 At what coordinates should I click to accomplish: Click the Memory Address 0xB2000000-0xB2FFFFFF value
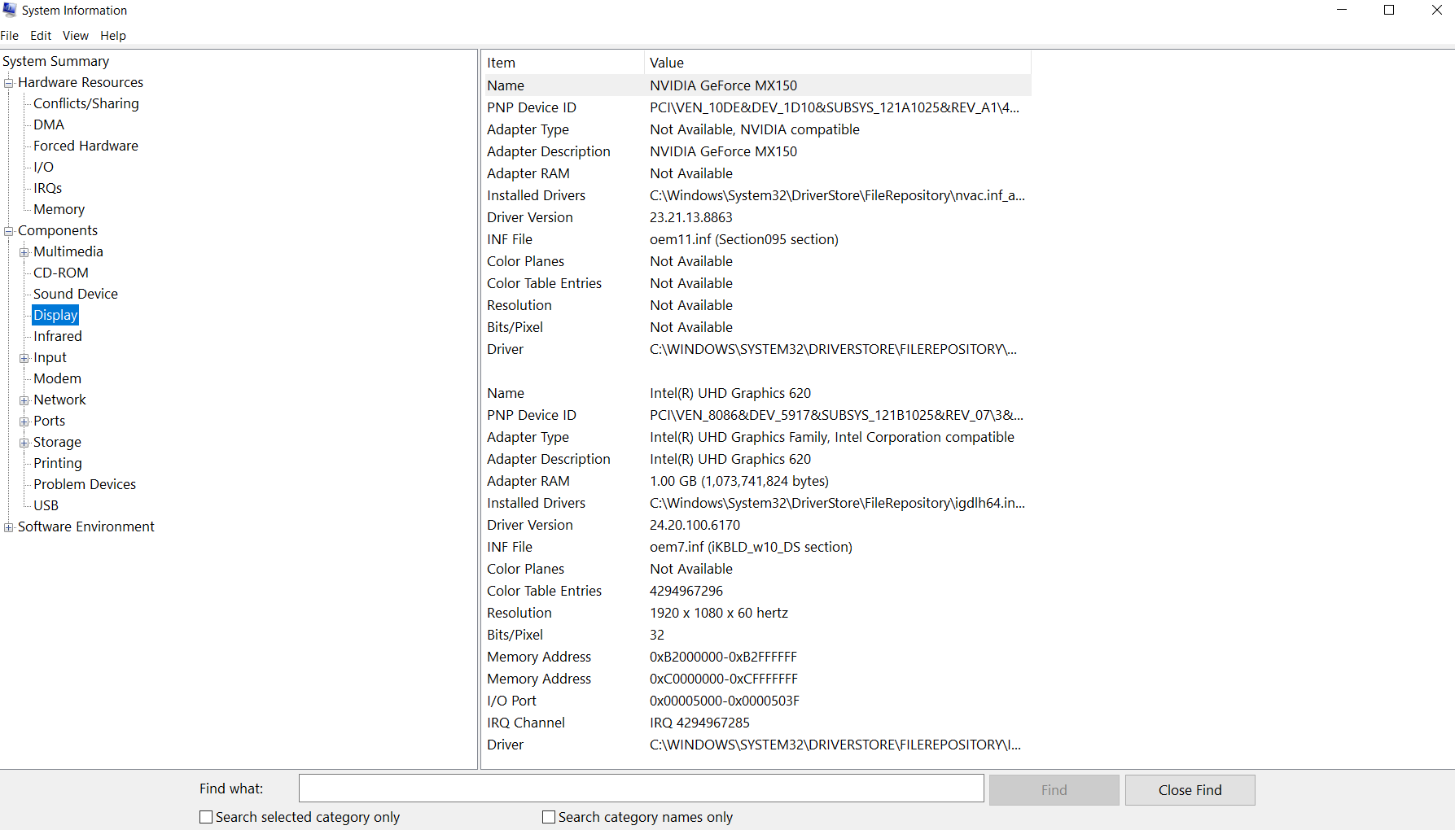coord(723,657)
